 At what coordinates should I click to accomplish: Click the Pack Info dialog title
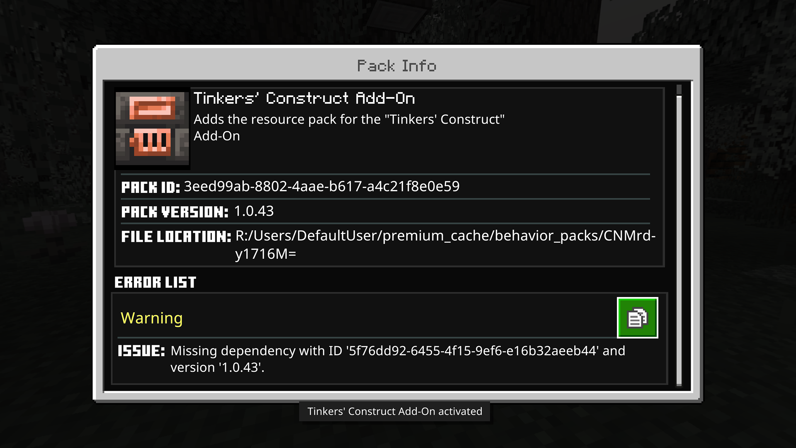pyautogui.click(x=396, y=66)
